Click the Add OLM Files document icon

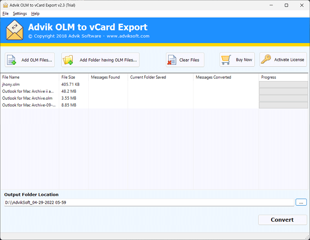[x=12, y=60]
